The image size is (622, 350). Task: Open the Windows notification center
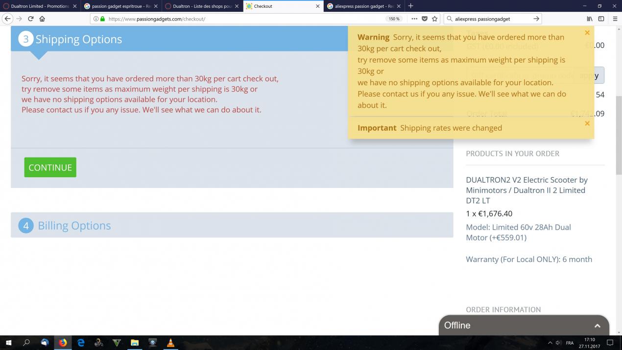[x=610, y=343]
